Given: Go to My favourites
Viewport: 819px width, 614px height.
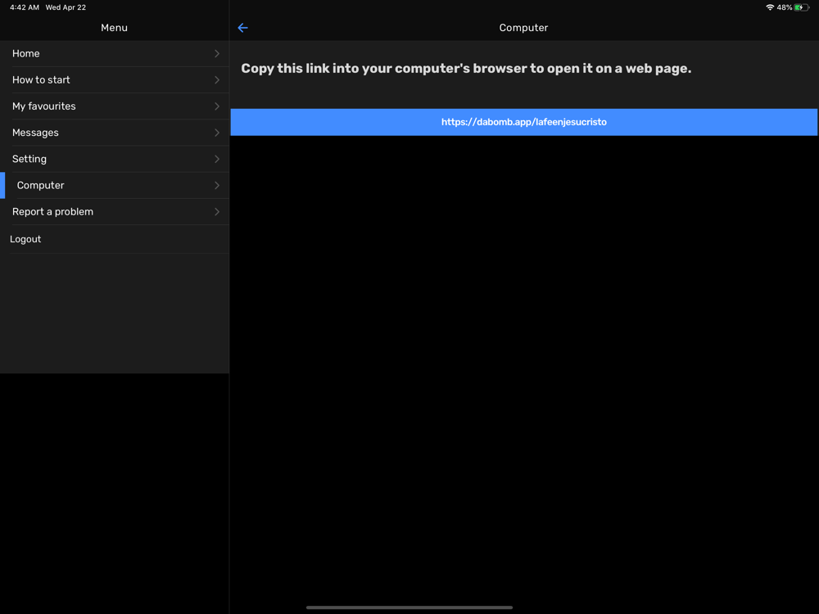Looking at the screenshot, I should pyautogui.click(x=115, y=106).
